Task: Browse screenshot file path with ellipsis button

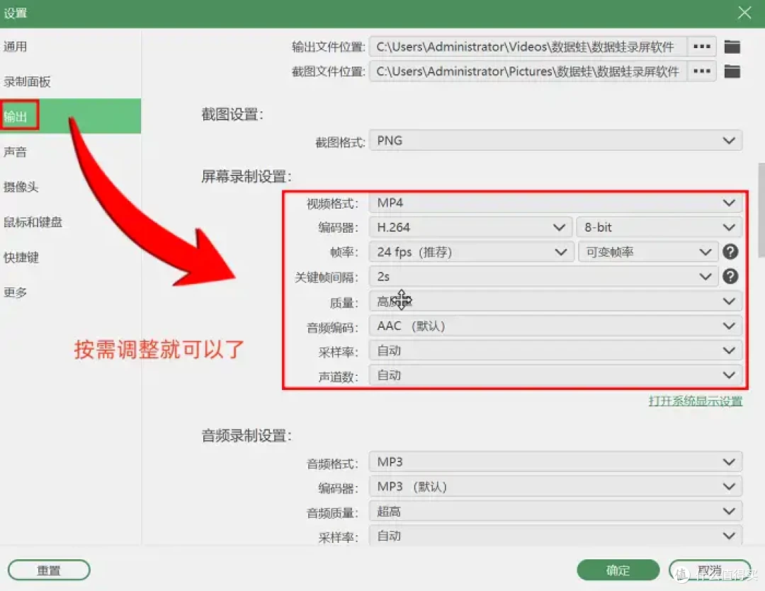Action: 701,71
